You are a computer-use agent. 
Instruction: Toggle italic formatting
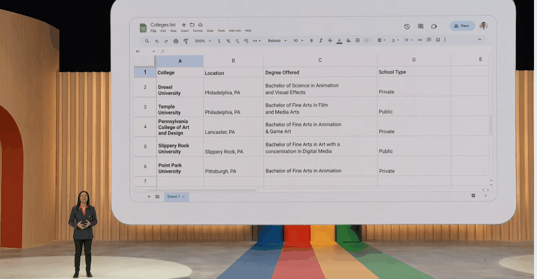click(x=320, y=41)
